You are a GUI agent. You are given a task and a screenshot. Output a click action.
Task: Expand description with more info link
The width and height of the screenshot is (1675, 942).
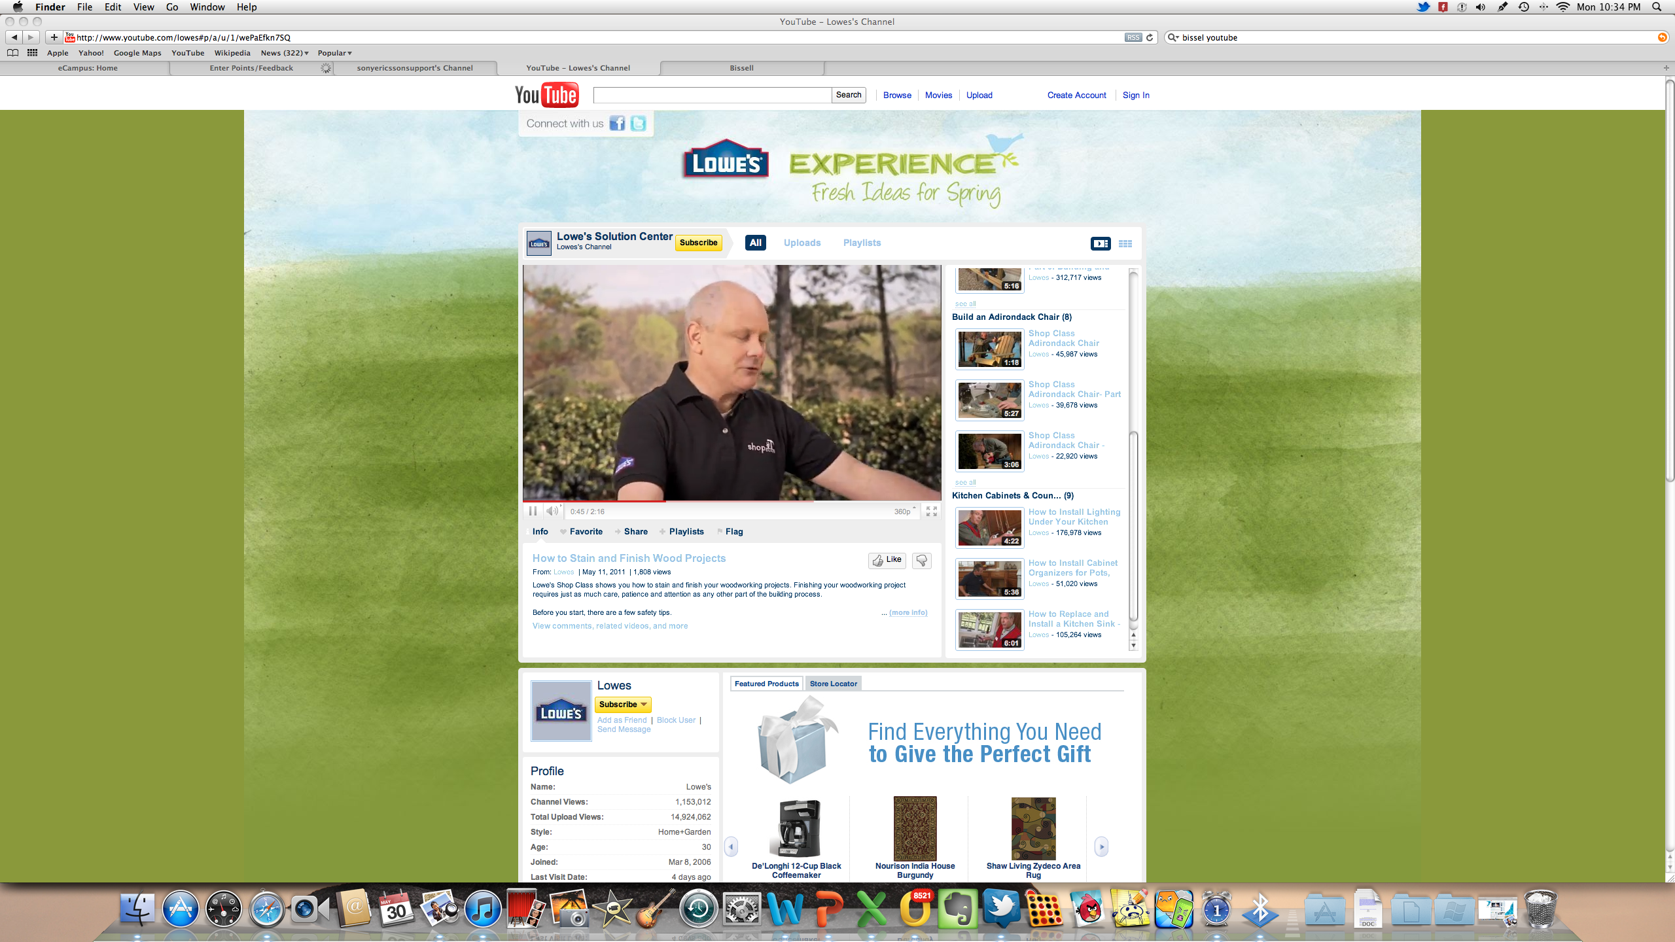pyautogui.click(x=908, y=612)
